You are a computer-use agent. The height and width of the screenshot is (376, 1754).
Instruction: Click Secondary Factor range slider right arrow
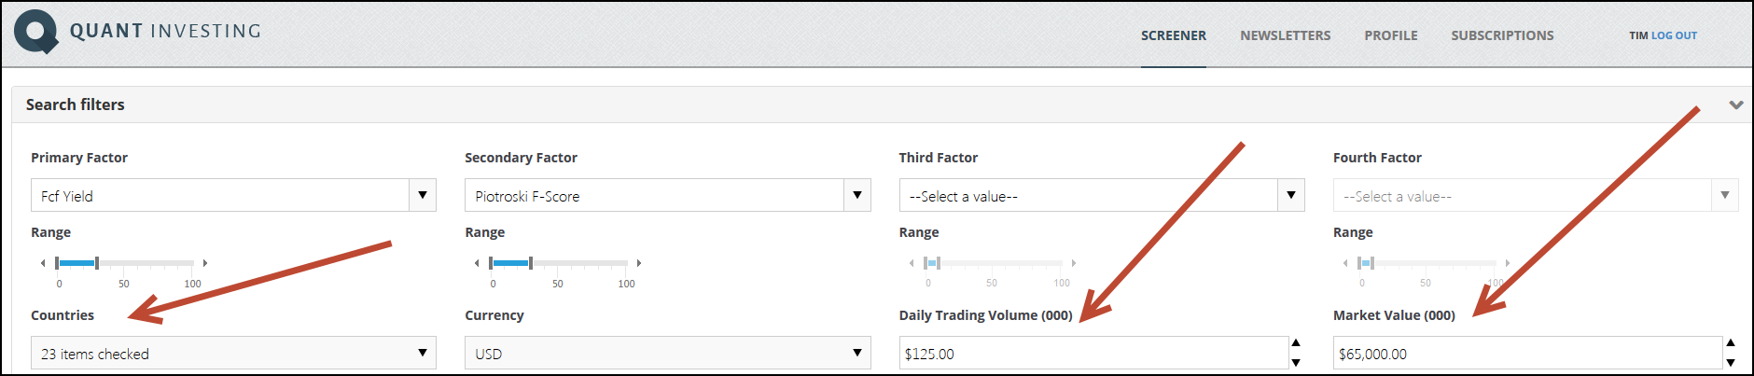pos(639,263)
